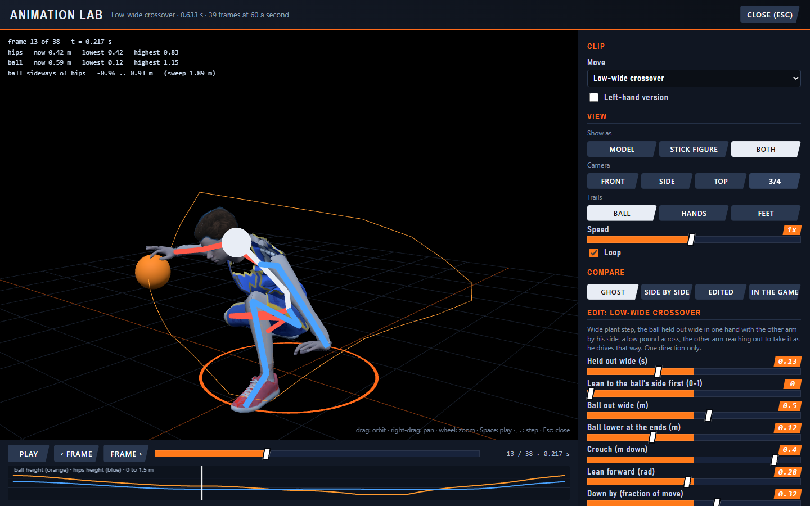
Task: Select In The Game compare mode
Action: click(x=775, y=292)
